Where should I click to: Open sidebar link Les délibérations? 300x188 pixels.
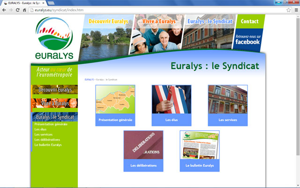pos(47,140)
